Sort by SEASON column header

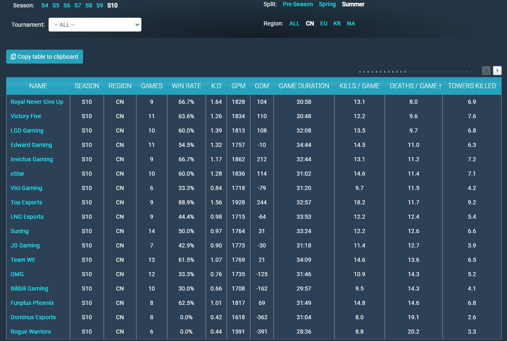(x=87, y=86)
